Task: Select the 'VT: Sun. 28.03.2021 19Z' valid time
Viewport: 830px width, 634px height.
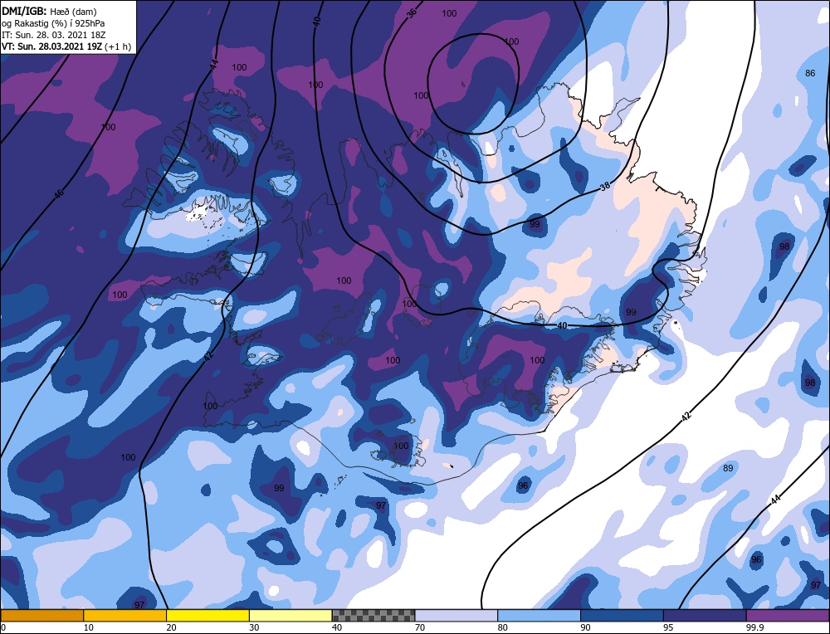Action: click(51, 46)
